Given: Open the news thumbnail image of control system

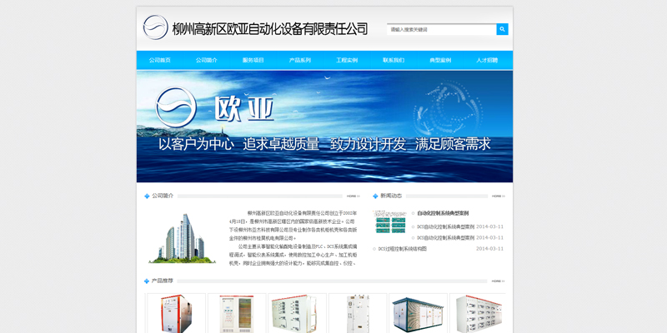Looking at the screenshot, I should click(389, 221).
